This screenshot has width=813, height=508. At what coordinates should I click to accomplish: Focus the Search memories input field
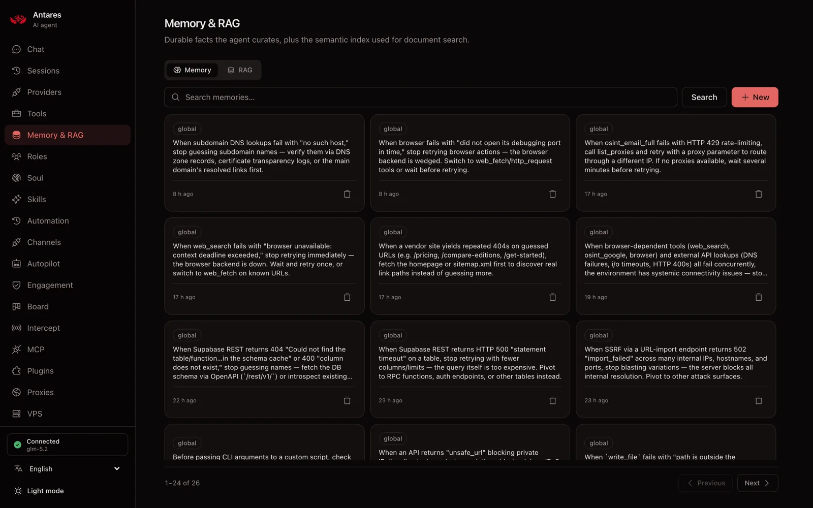(421, 97)
